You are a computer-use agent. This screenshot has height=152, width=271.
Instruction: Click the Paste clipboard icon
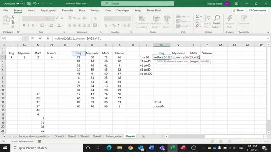[x=6, y=19]
